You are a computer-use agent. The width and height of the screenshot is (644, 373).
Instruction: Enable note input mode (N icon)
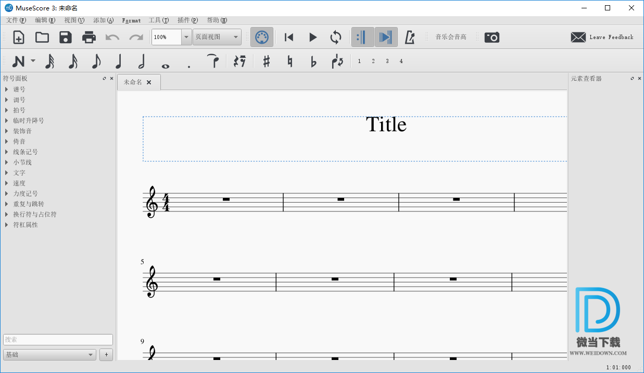point(19,61)
